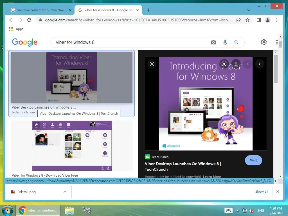Search by image camera icon
The height and width of the screenshot is (216, 288).
(x=213, y=42)
